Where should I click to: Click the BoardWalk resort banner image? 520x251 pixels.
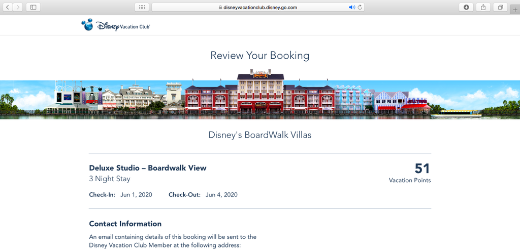pos(260,94)
